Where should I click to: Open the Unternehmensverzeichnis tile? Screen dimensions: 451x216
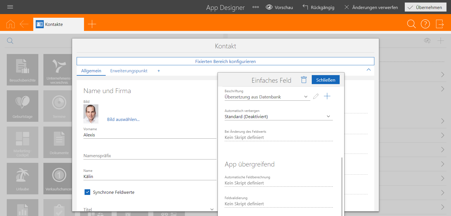coord(58,70)
